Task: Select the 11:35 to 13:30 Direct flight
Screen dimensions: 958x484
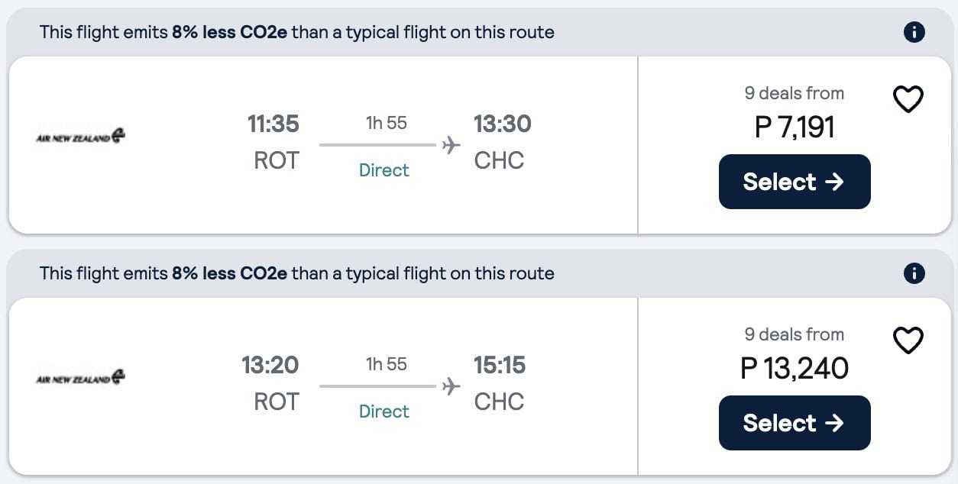Action: (x=795, y=182)
